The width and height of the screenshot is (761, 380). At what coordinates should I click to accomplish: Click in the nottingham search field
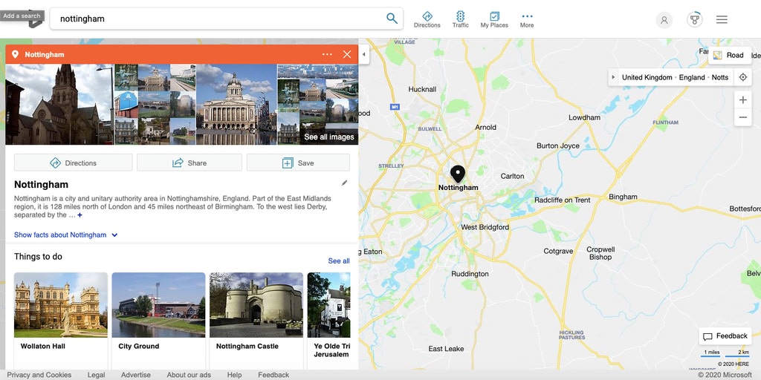pyautogui.click(x=216, y=19)
